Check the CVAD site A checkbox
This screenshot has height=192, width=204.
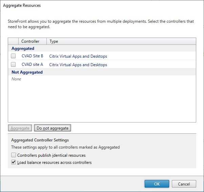14,64
